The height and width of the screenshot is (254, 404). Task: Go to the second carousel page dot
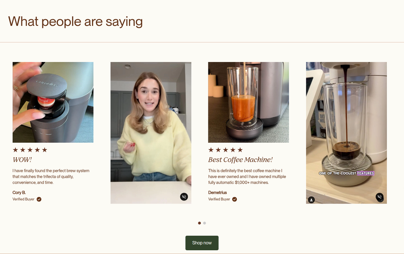click(x=205, y=223)
